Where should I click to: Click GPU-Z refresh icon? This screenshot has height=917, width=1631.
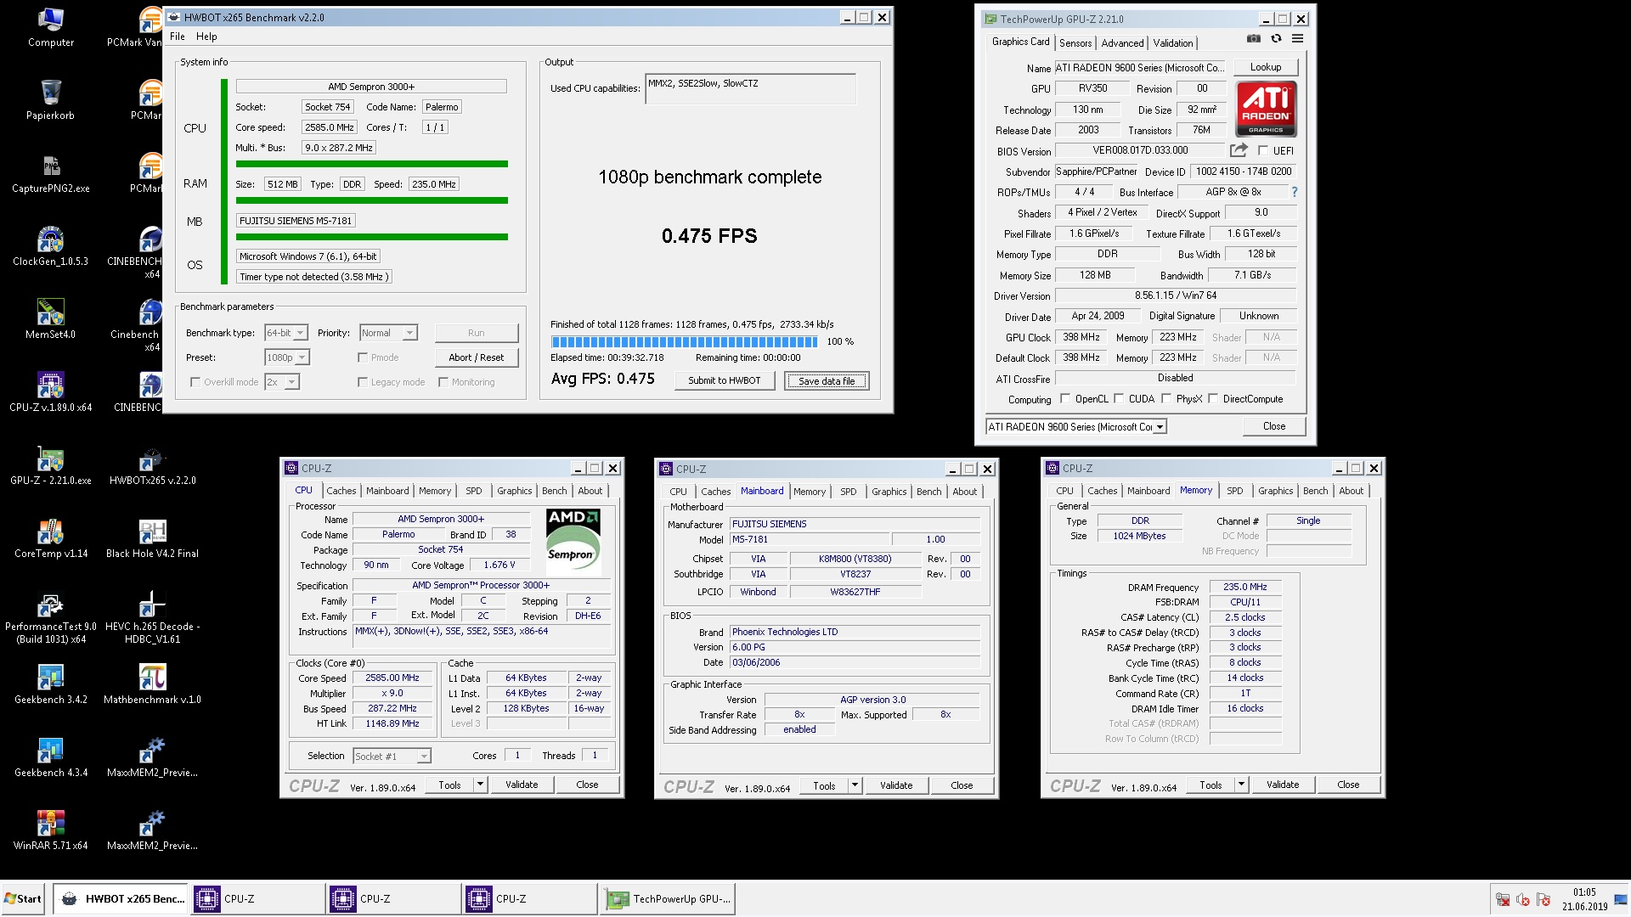point(1276,38)
